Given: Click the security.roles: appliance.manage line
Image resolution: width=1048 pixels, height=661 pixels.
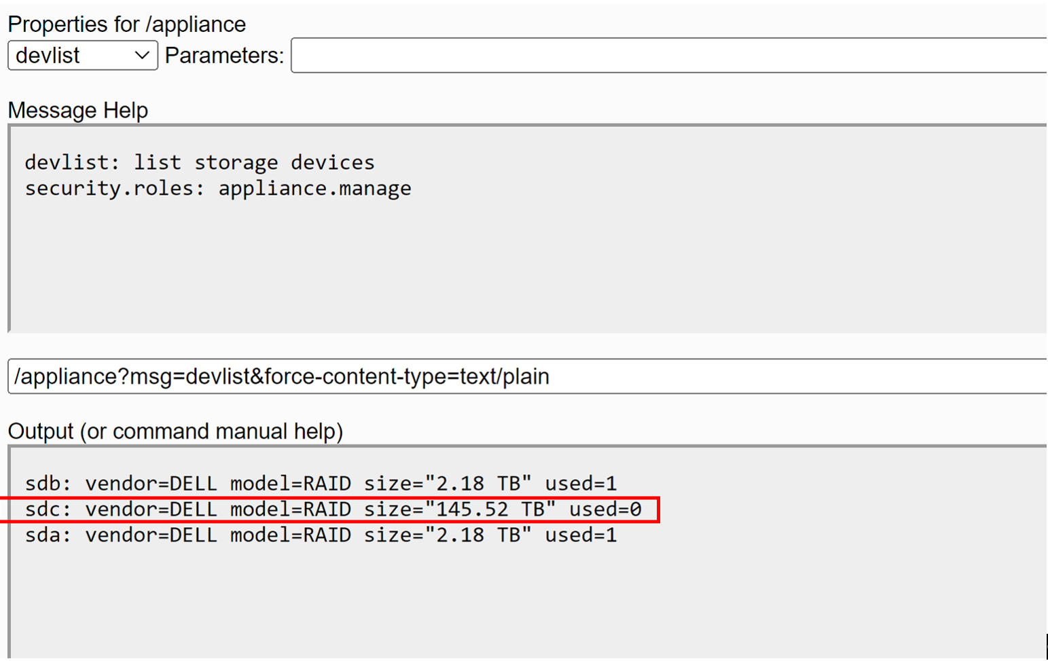Looking at the screenshot, I should [217, 188].
